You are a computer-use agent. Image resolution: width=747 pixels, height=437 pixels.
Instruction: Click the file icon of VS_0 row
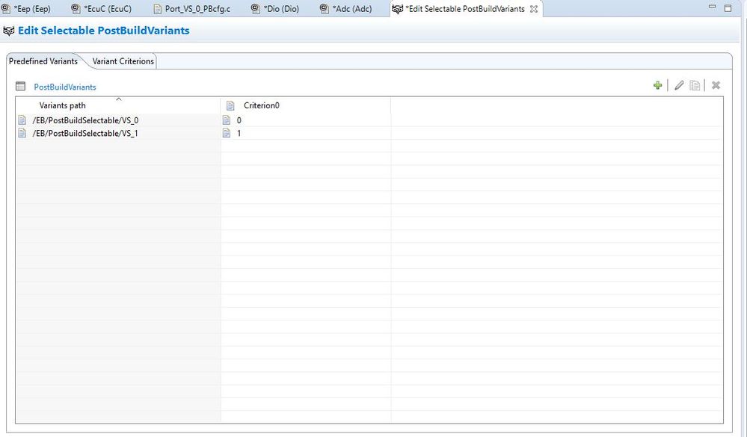[22, 120]
